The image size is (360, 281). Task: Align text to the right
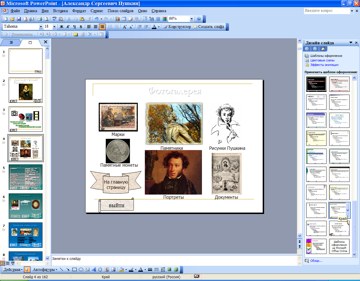pyautogui.click(x=102, y=27)
